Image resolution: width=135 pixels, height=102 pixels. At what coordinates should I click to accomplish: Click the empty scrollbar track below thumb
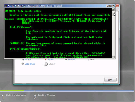tap(113, 36)
